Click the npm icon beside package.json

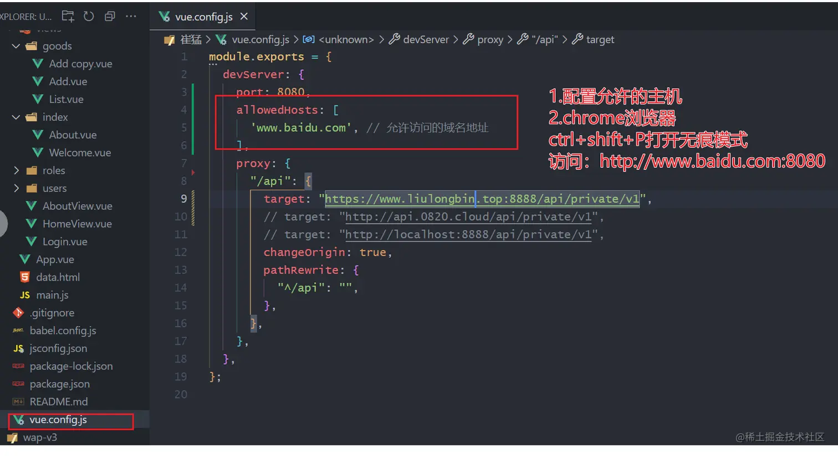[x=18, y=384]
